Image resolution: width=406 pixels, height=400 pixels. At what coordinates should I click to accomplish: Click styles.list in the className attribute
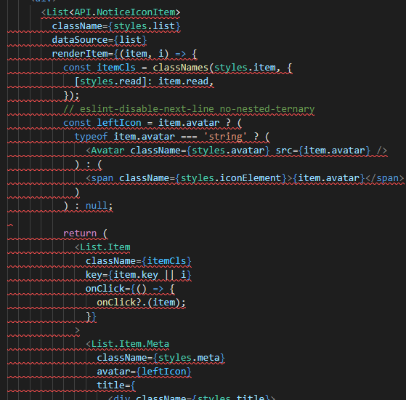coord(144,26)
